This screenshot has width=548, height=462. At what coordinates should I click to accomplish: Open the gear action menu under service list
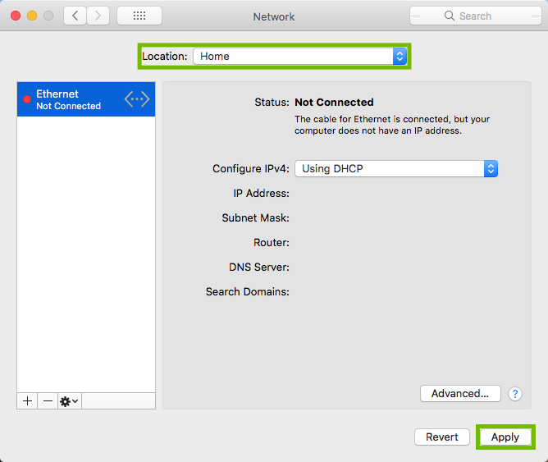click(x=69, y=400)
